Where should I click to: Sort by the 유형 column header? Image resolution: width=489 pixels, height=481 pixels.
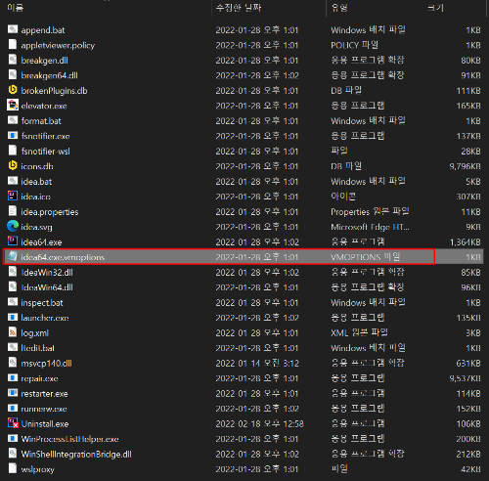tap(339, 8)
